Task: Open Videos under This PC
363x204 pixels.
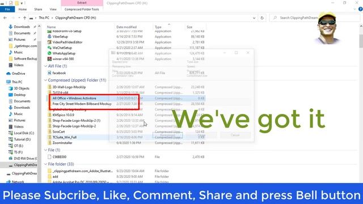Action: 19,127
